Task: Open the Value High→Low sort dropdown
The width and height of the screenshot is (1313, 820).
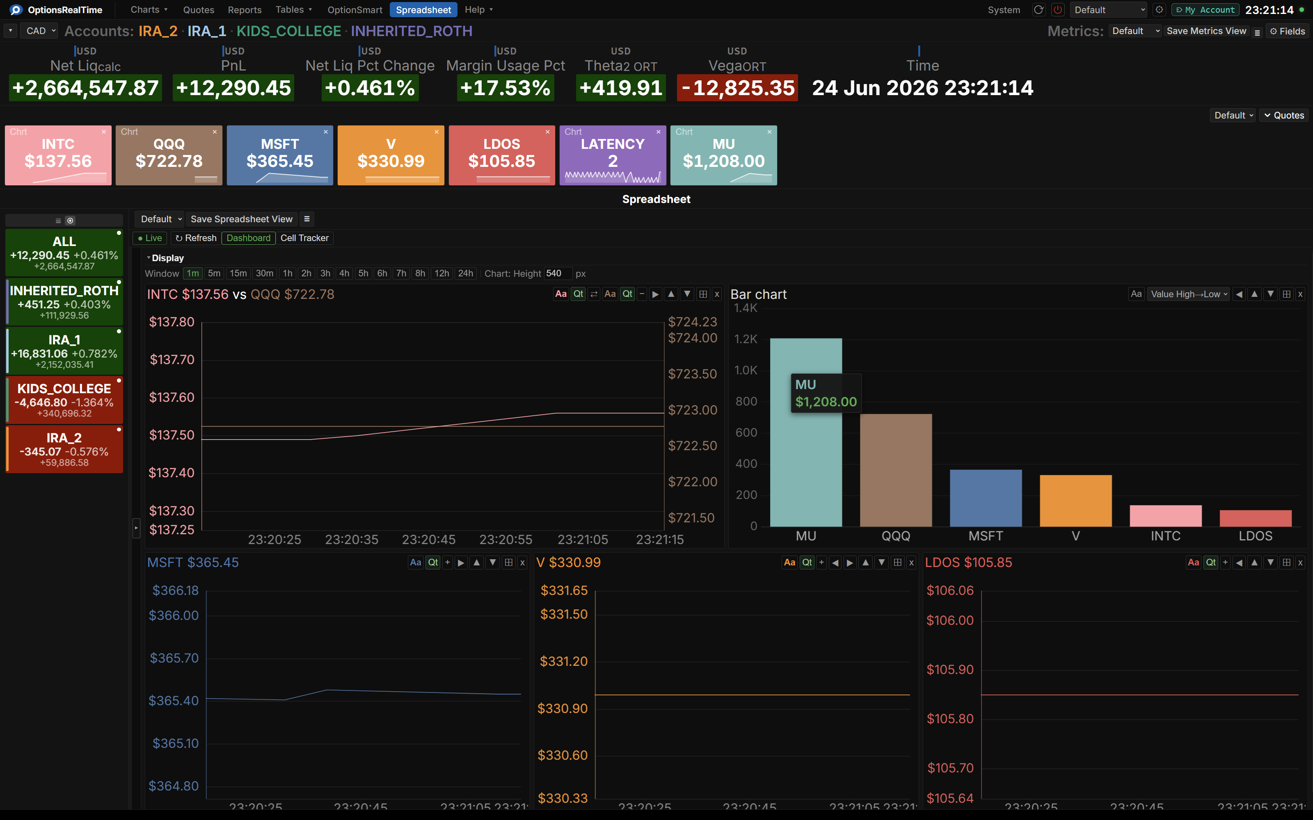Action: coord(1188,294)
